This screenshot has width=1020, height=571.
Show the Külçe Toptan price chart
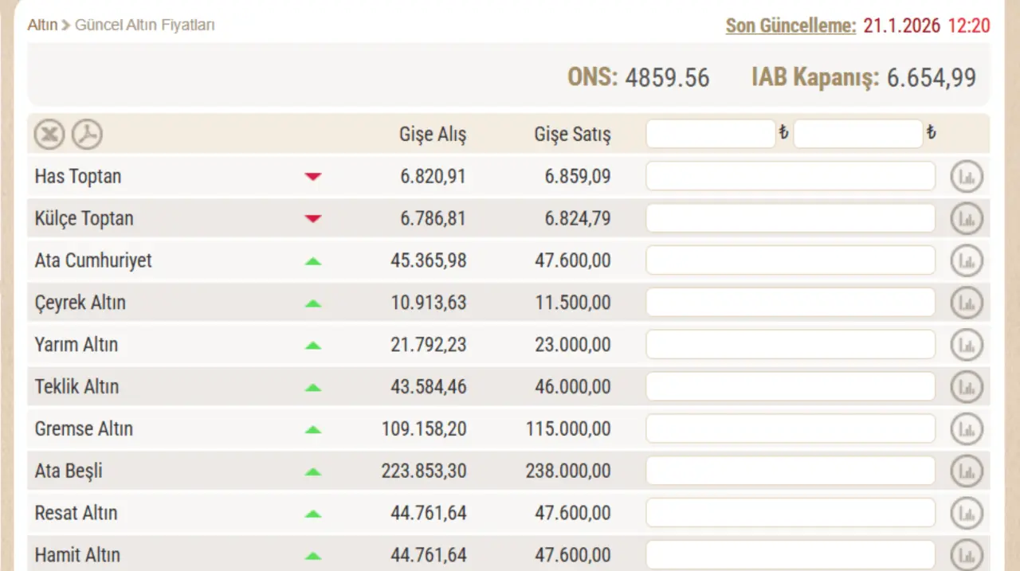tap(967, 219)
